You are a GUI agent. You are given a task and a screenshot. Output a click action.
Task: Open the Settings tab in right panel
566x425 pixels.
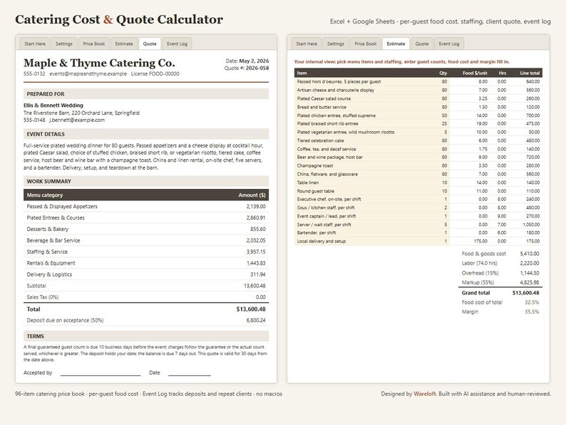336,43
